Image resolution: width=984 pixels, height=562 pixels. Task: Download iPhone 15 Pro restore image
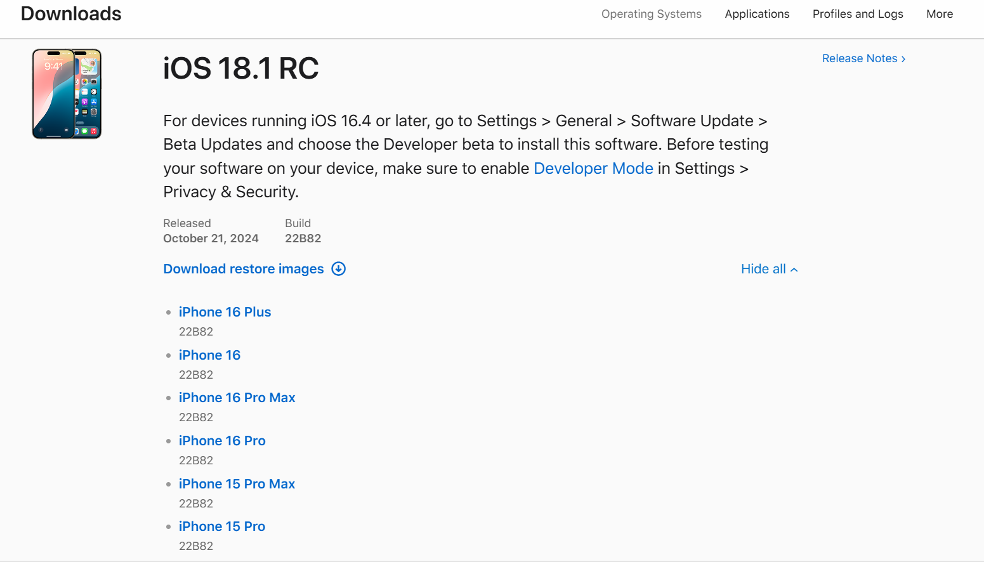click(222, 526)
